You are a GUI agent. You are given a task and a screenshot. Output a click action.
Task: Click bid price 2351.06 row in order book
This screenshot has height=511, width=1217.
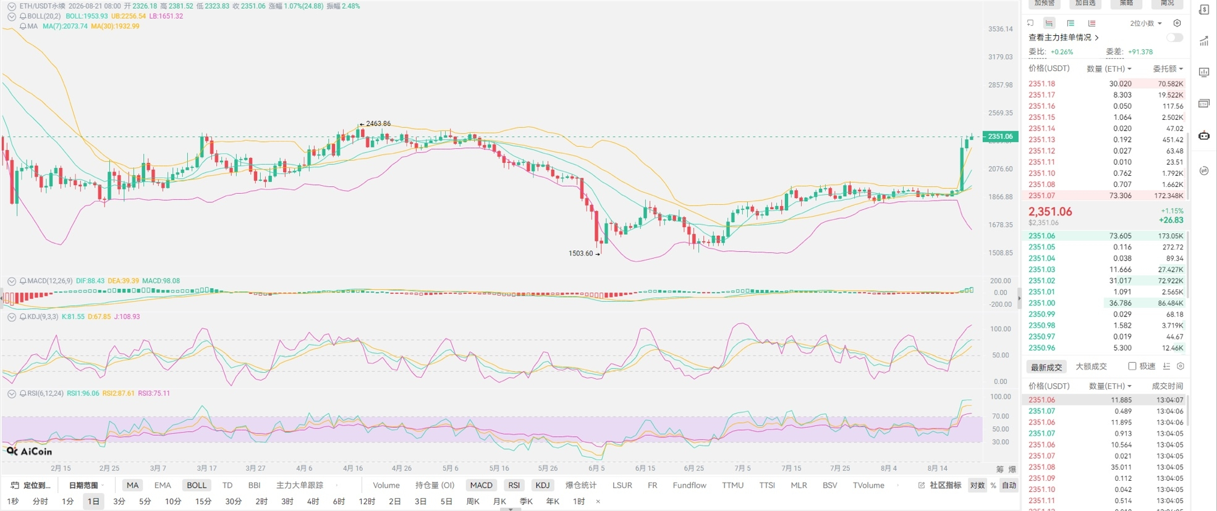click(x=1106, y=236)
